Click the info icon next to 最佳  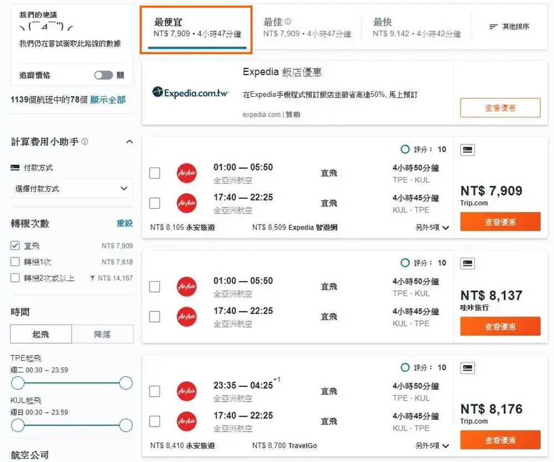(x=288, y=22)
